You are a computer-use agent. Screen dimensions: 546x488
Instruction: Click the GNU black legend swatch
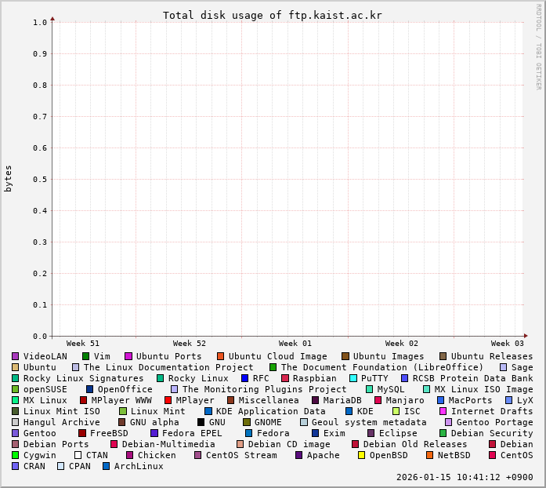tap(201, 422)
